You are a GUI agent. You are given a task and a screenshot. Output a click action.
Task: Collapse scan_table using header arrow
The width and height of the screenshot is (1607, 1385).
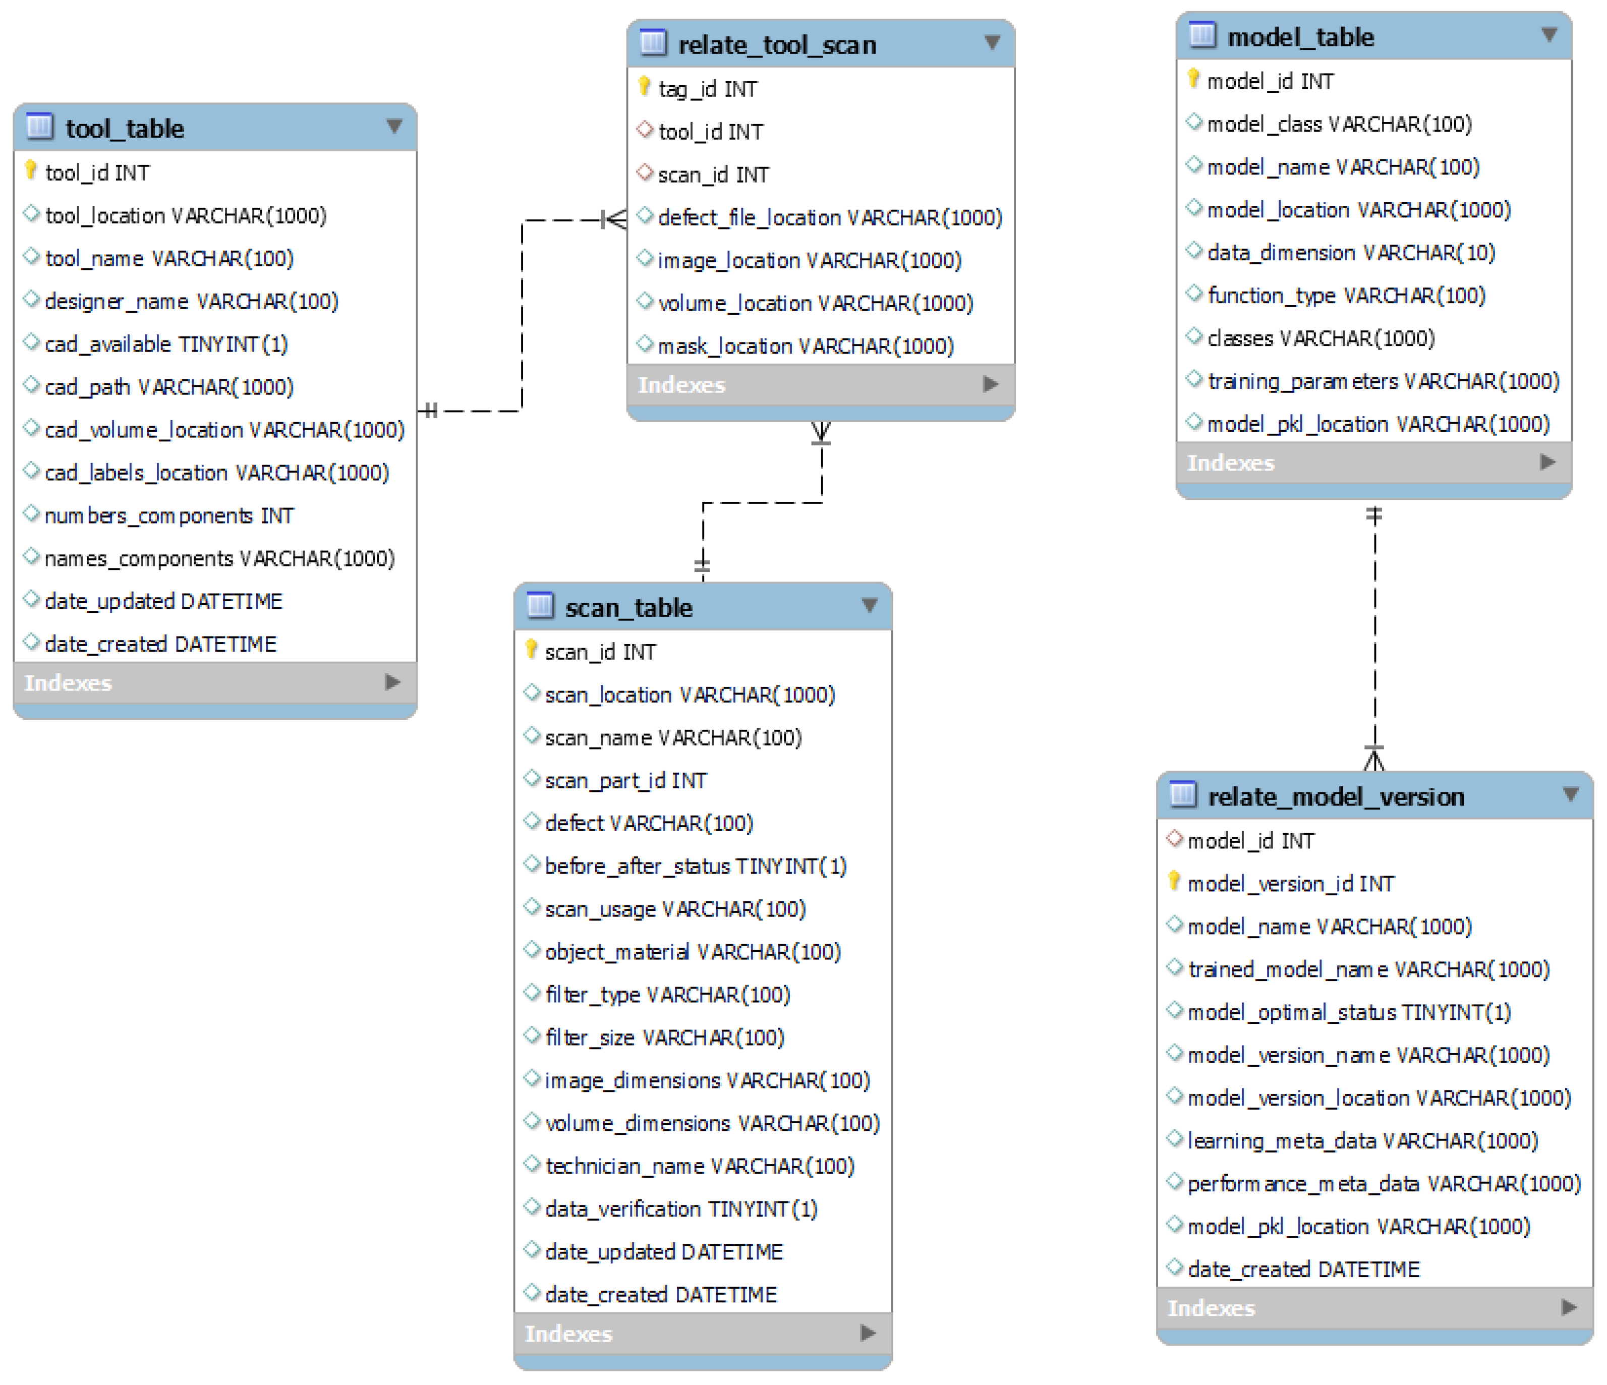[x=870, y=605]
